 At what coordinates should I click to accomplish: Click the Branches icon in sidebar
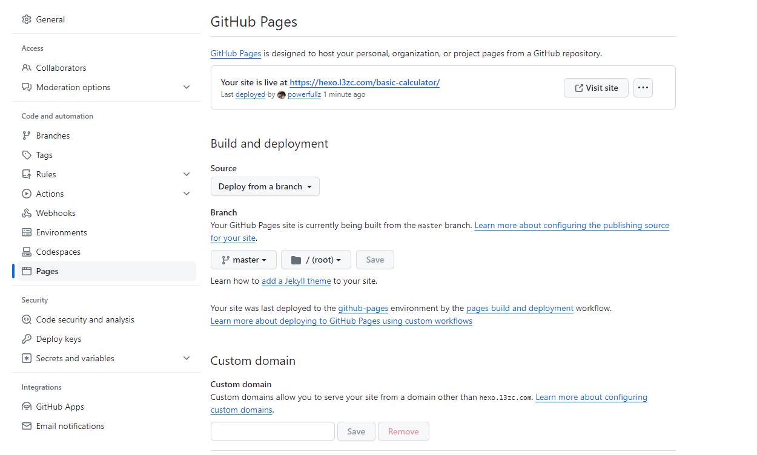[x=27, y=136]
